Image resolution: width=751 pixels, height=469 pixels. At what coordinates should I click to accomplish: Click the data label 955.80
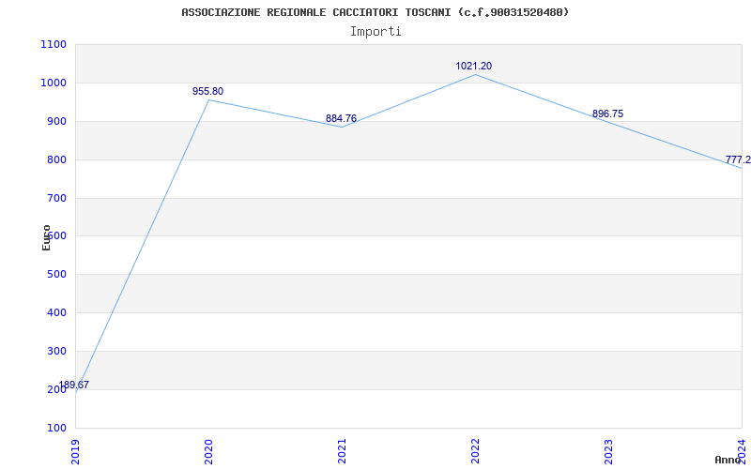pos(207,91)
